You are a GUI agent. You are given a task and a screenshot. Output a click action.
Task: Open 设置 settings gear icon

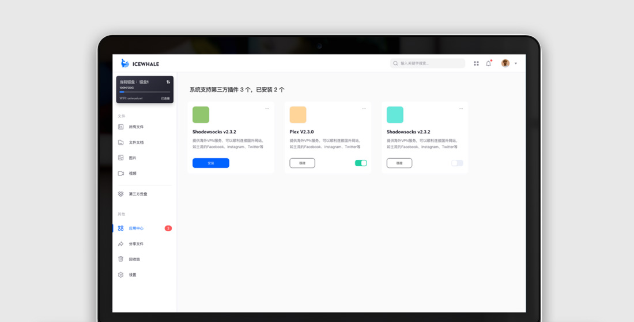(120, 275)
